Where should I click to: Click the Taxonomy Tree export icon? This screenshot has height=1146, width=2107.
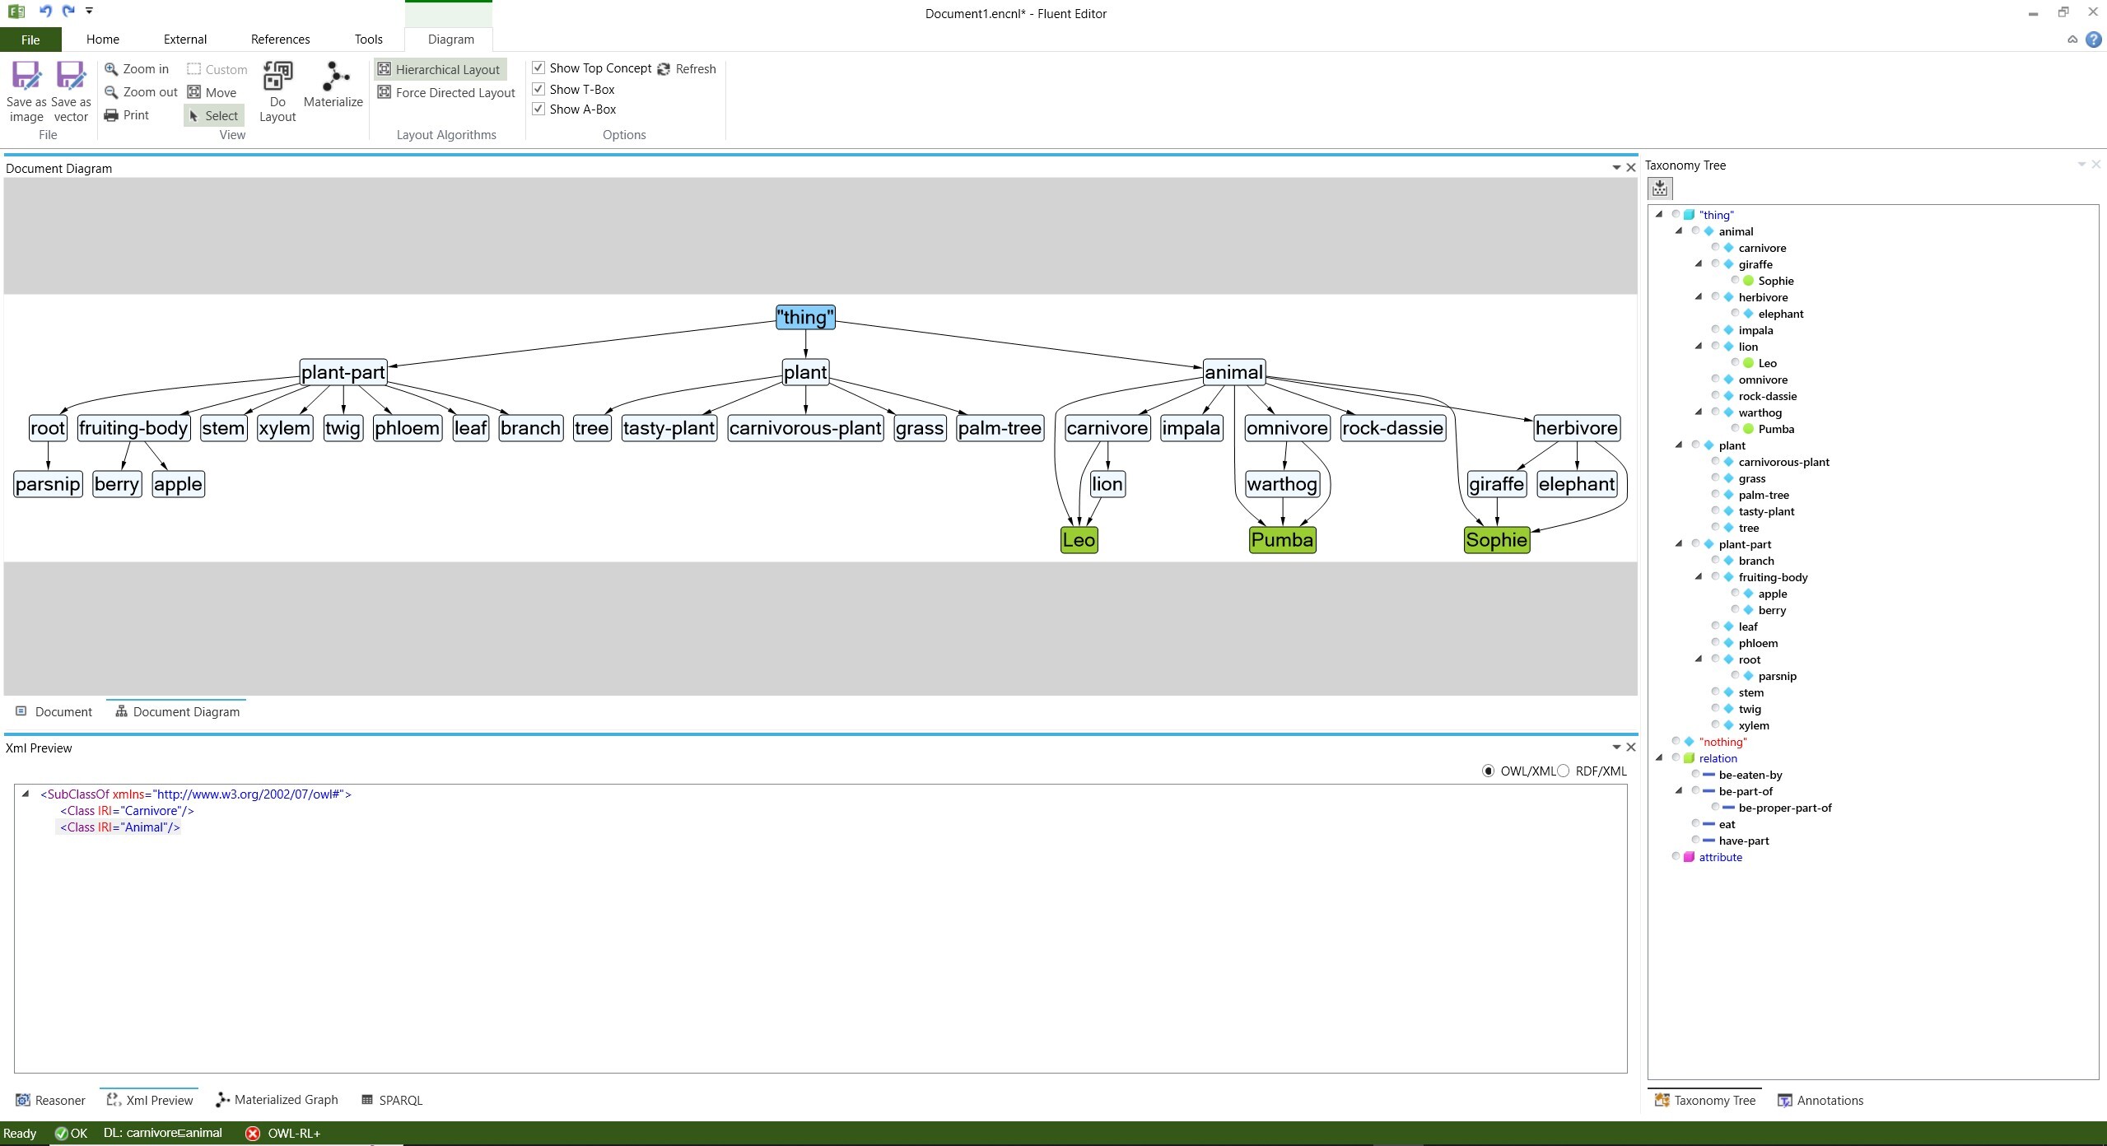tap(1660, 189)
